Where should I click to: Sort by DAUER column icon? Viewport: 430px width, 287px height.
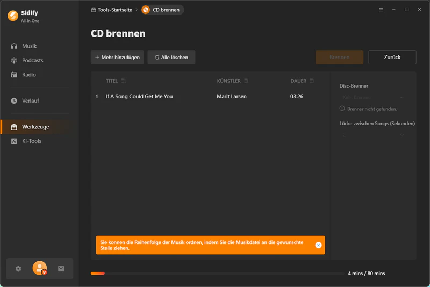click(312, 81)
